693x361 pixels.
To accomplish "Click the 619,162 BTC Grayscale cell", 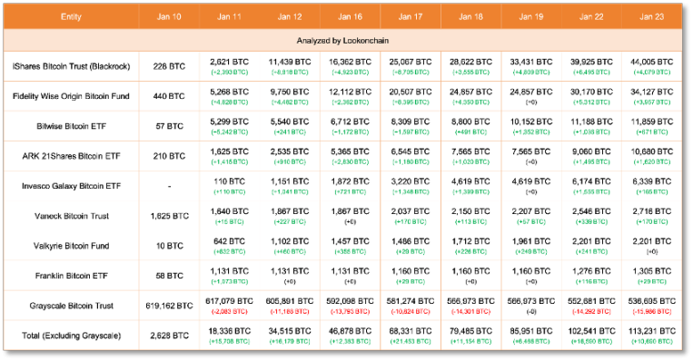I will (x=169, y=306).
